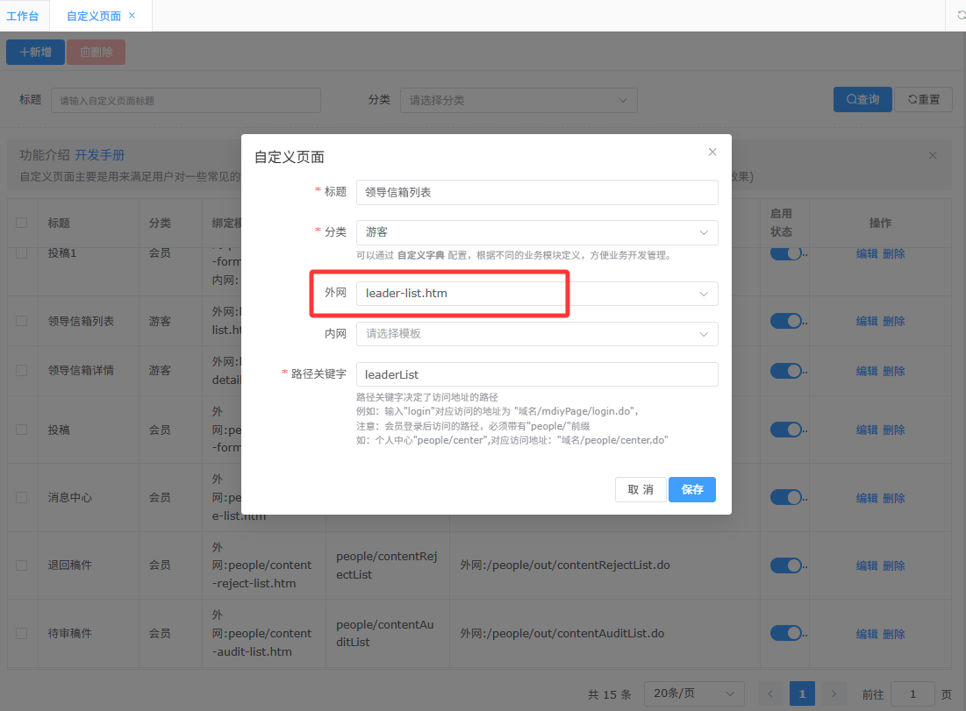
Task: Select all rows via header checkbox
Action: pyautogui.click(x=22, y=224)
